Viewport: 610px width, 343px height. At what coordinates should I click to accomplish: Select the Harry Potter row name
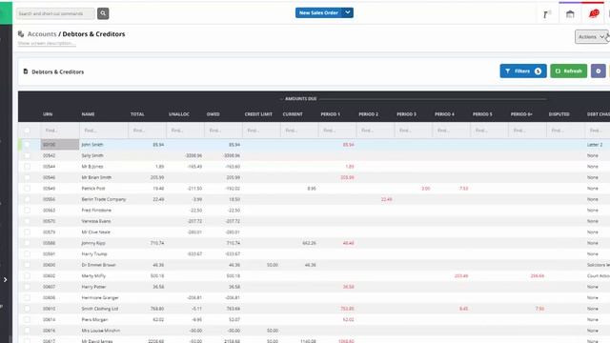click(93, 287)
